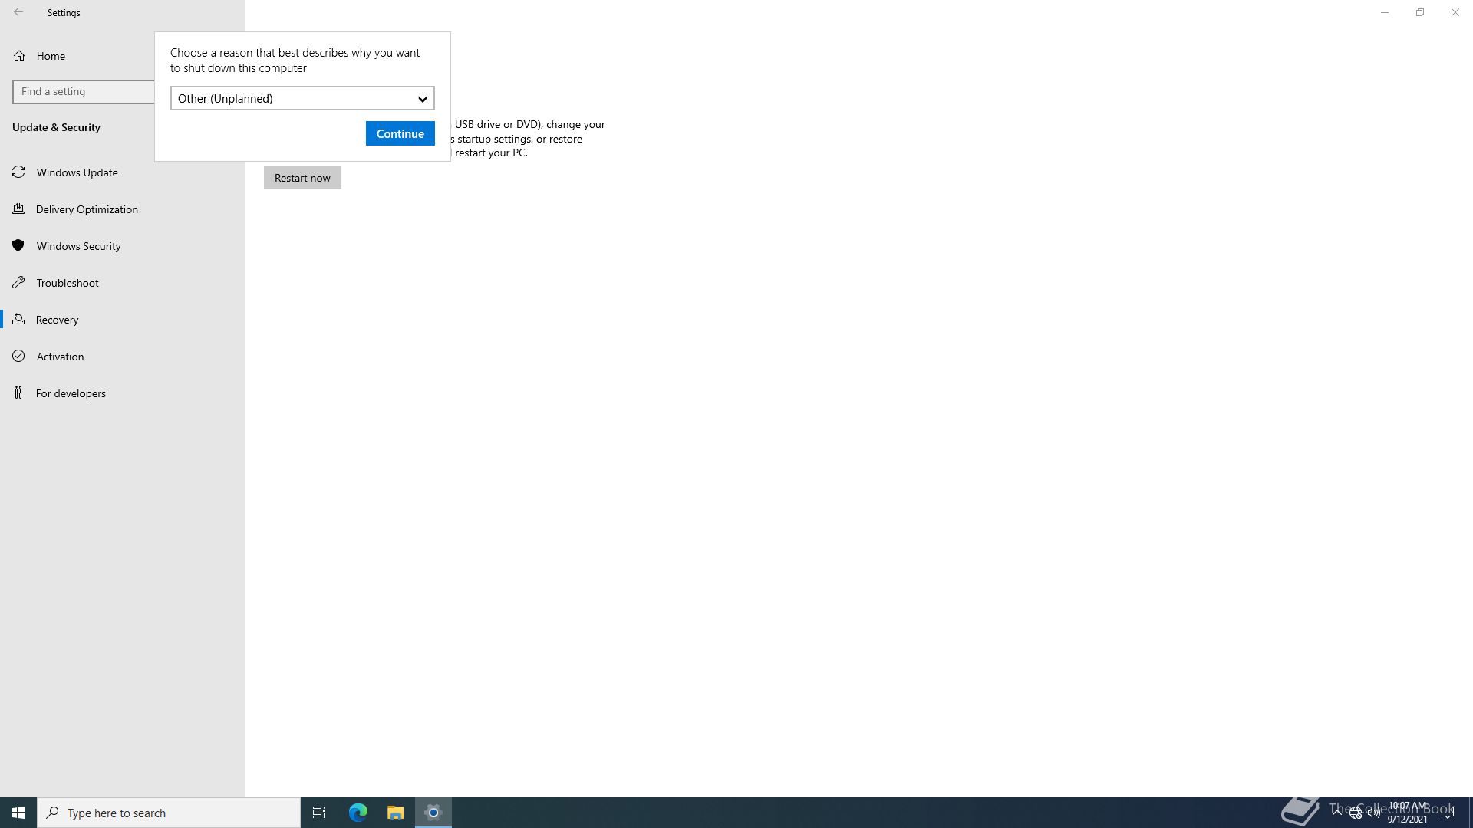This screenshot has width=1473, height=828.
Task: Click the For developers tools icon
Action: pos(18,393)
